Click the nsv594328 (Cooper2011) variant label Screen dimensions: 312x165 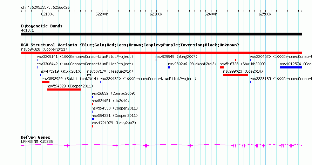(44, 49)
